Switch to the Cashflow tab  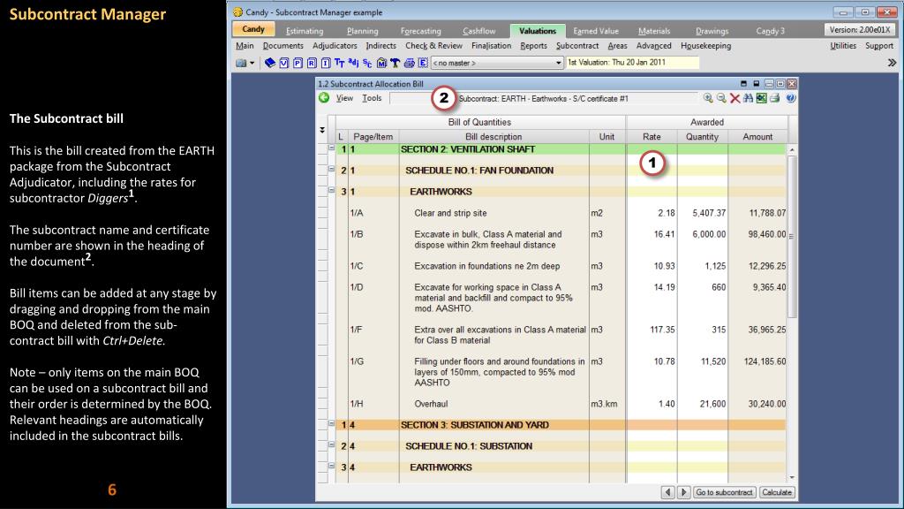click(x=479, y=31)
